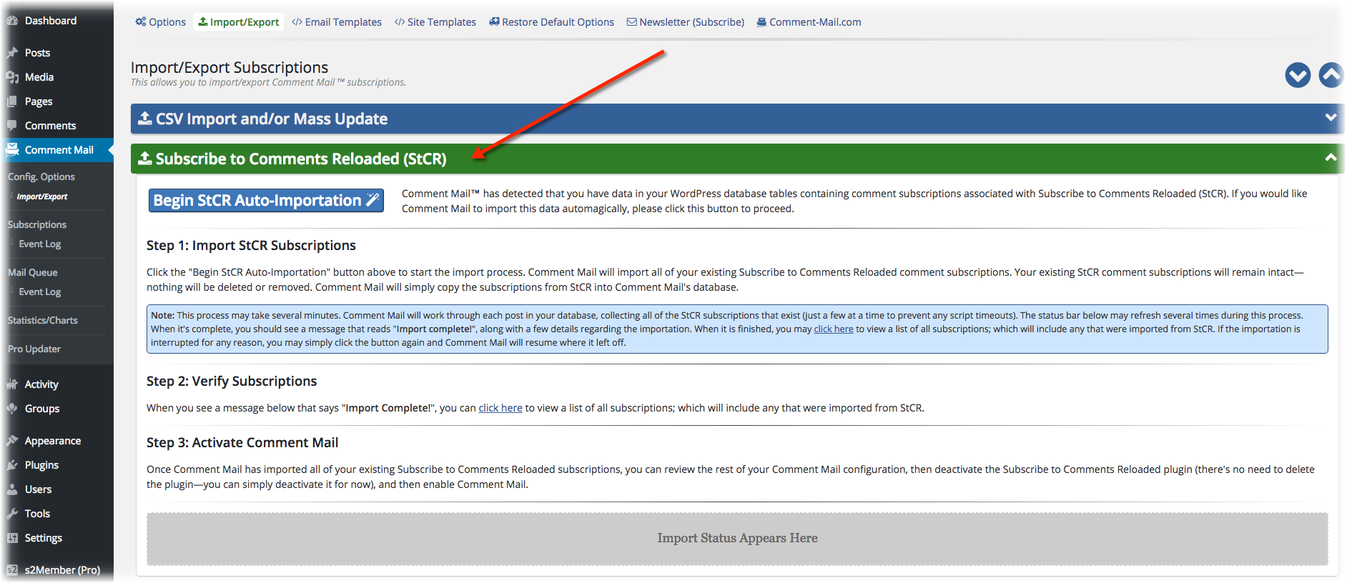1347x583 pixels.
Task: Click the Pages icon in sidebar
Action: point(12,101)
